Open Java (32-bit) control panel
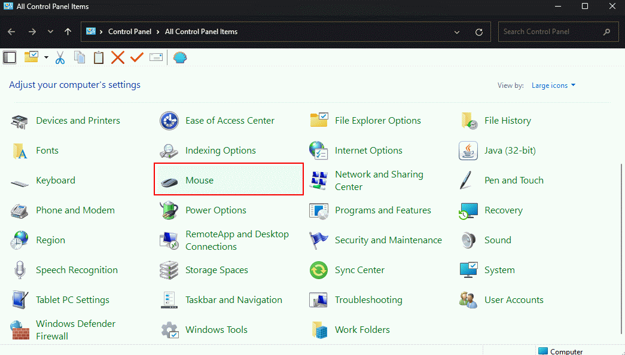 [510, 151]
